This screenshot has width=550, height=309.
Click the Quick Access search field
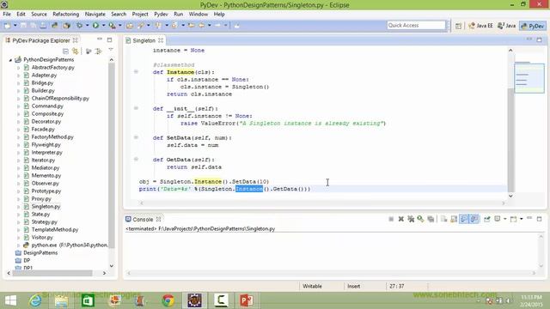click(416, 25)
